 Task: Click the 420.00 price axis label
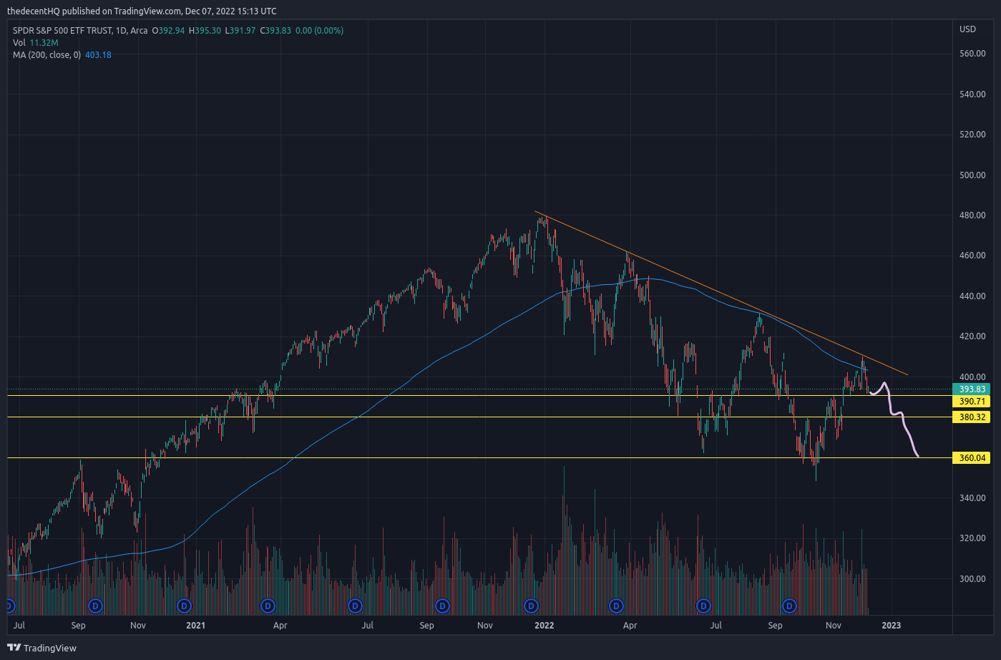click(x=972, y=336)
